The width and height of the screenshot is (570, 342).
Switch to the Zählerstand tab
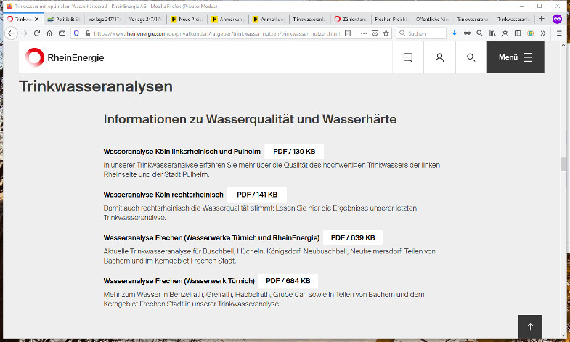[351, 19]
